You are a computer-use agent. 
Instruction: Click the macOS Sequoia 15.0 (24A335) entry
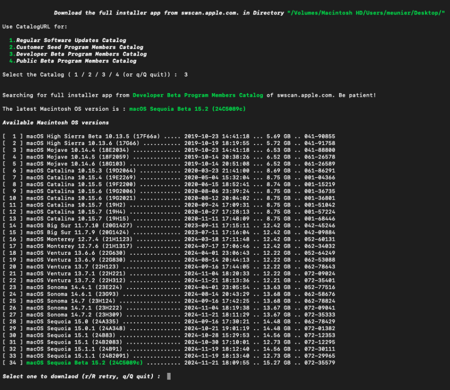coord(169,322)
